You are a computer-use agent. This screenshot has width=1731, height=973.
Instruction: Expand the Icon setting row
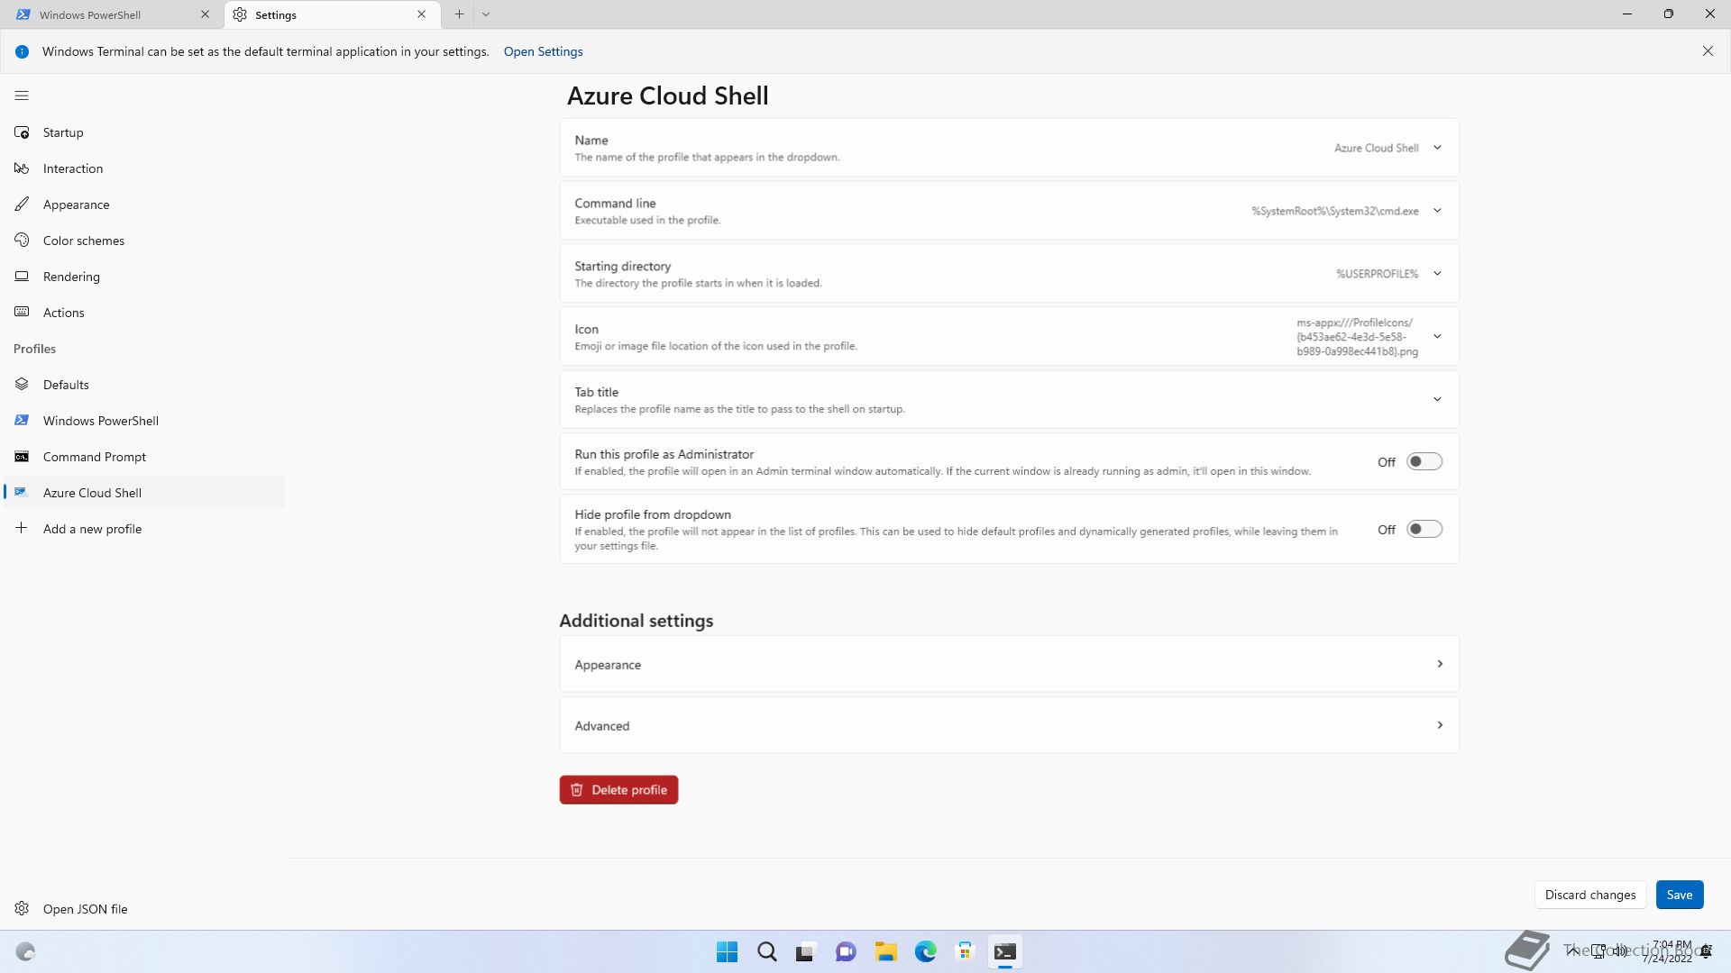[1009, 337]
